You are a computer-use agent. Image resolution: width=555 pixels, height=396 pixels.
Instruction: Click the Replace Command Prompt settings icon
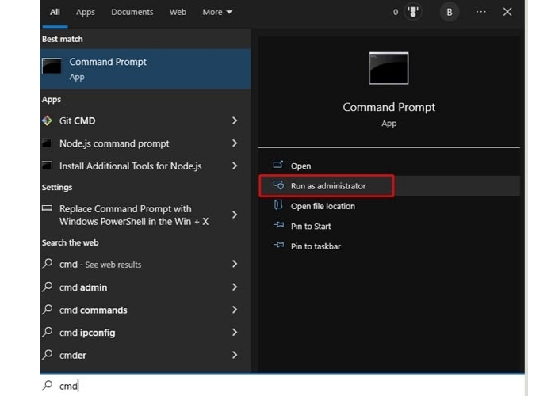[47, 208]
